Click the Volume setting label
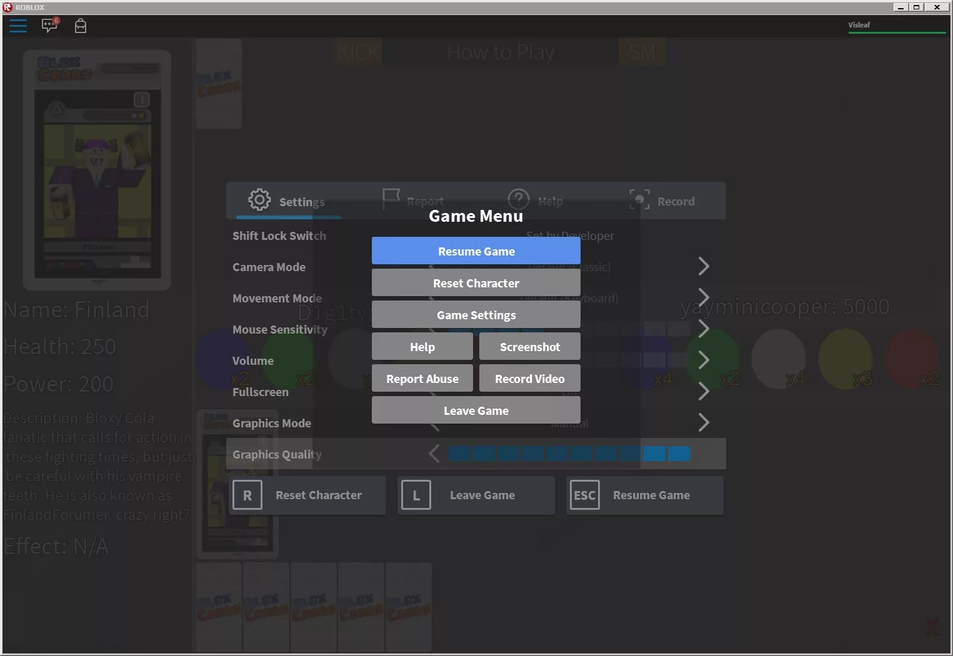This screenshot has height=656, width=953. click(x=252, y=360)
